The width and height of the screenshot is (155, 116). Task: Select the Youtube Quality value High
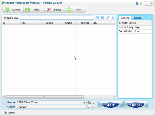coord(143,27)
